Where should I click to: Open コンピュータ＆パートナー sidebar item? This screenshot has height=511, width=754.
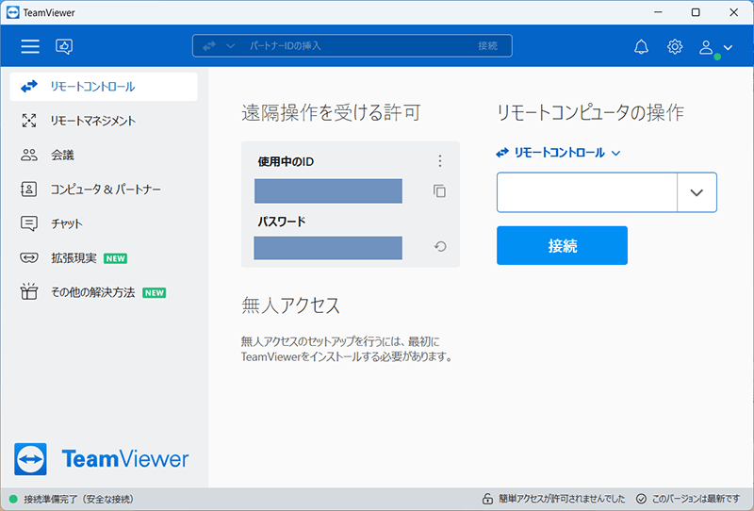(104, 190)
